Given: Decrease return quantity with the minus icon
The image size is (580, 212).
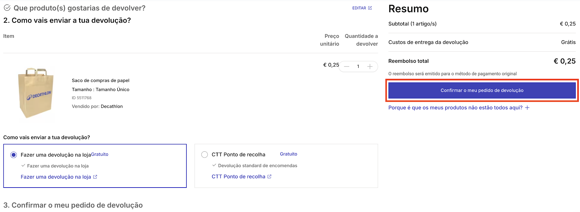Looking at the screenshot, I should [347, 66].
